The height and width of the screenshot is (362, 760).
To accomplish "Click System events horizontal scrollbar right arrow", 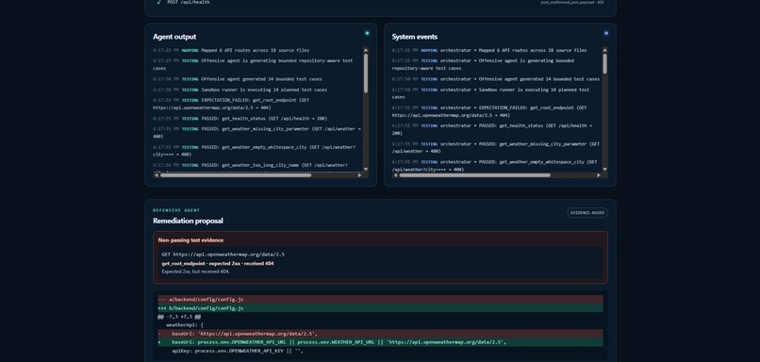I will [x=599, y=175].
